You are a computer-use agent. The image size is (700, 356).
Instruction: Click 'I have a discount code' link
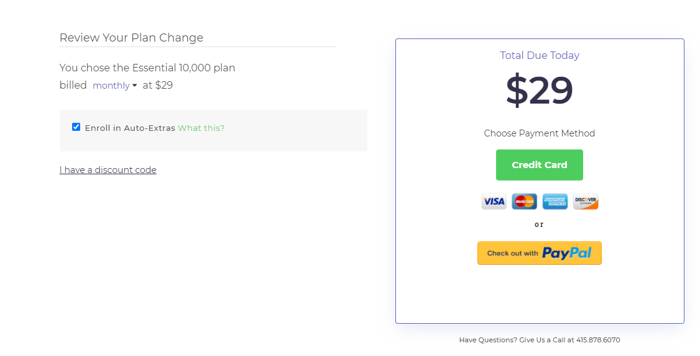[x=108, y=170]
